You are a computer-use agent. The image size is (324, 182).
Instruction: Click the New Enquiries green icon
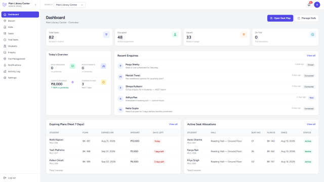click(x=72, y=66)
